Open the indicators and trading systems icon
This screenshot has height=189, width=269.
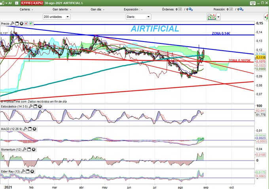[x=212, y=17]
